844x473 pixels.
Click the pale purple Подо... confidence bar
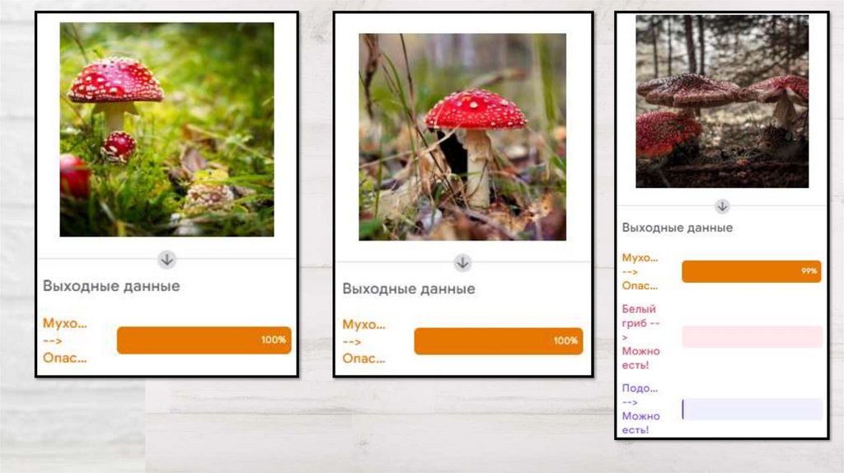click(x=752, y=409)
